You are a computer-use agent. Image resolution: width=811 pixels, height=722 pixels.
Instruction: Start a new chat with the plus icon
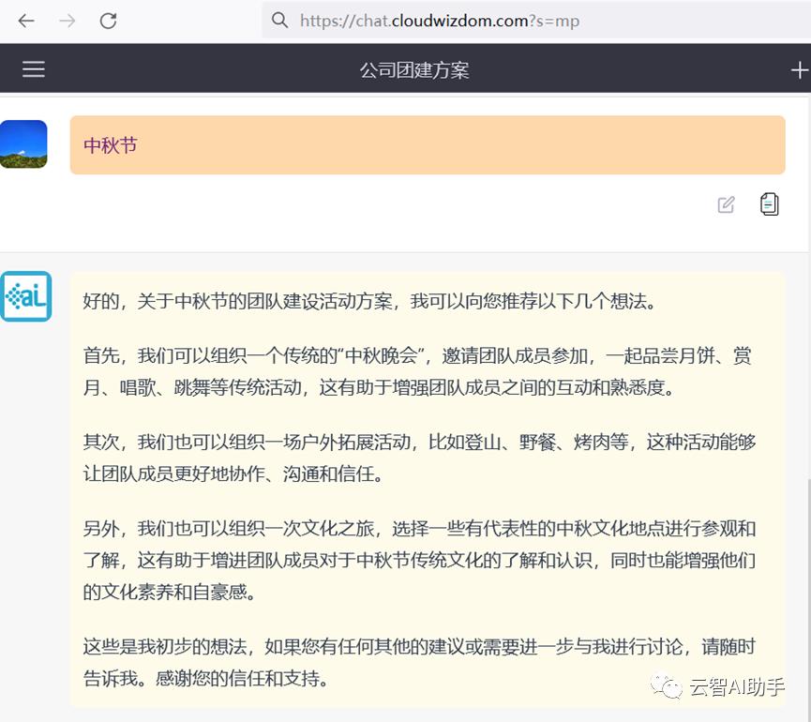pos(799,68)
